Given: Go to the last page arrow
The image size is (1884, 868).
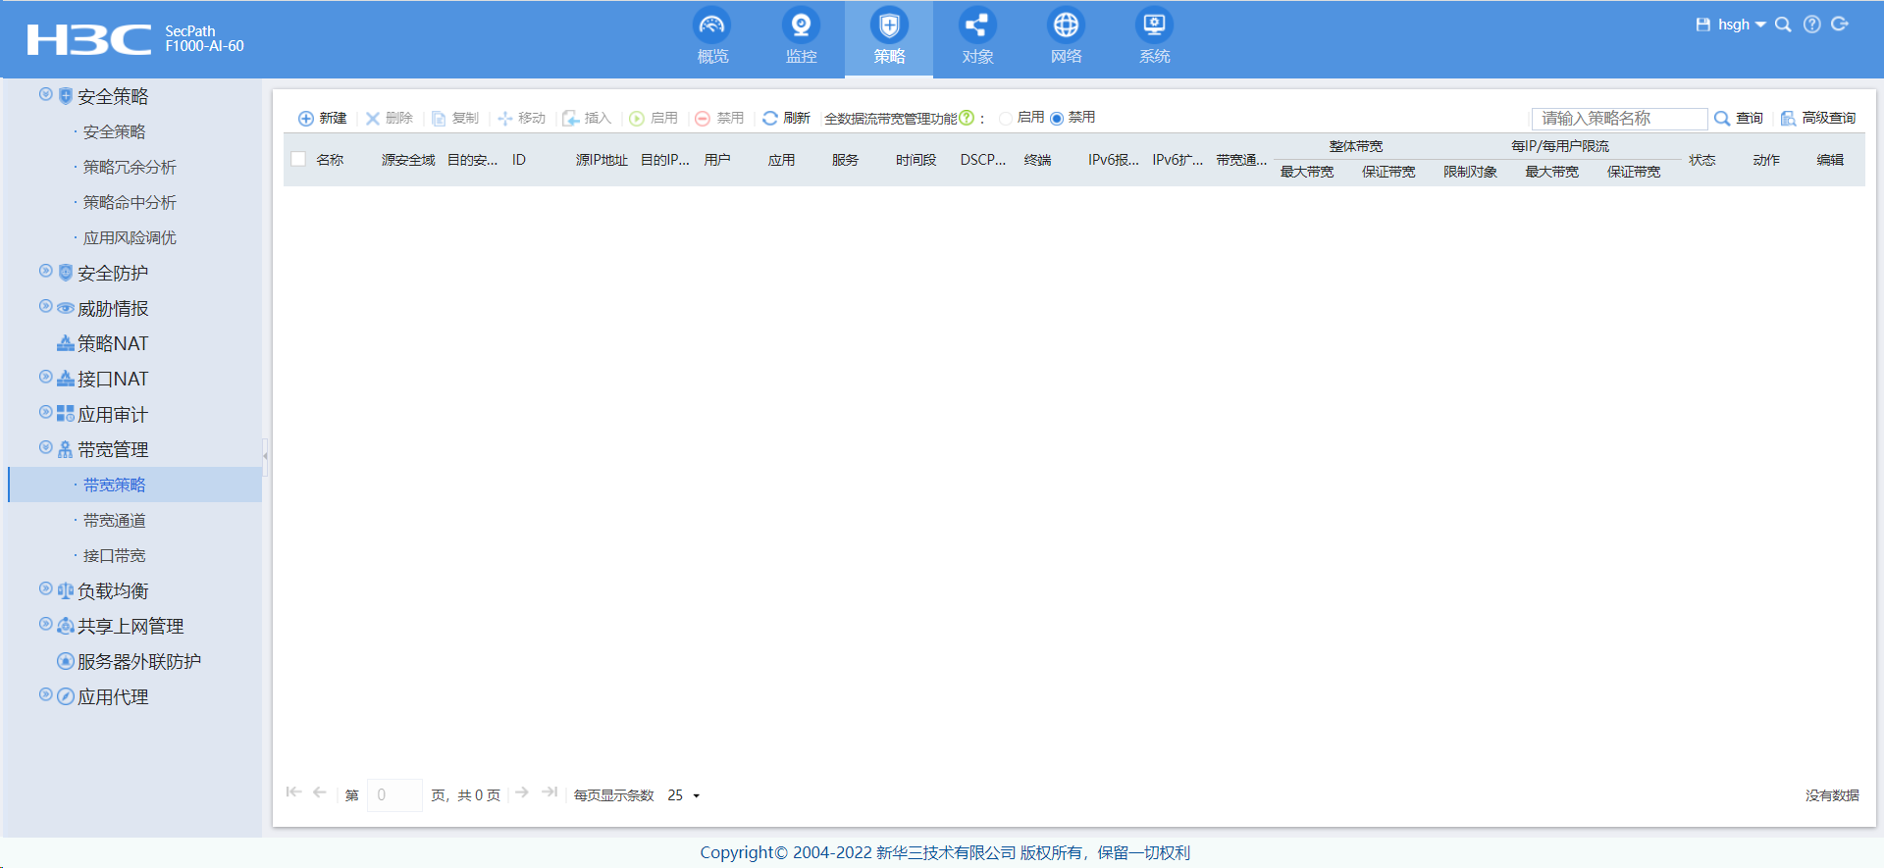Looking at the screenshot, I should click(x=549, y=791).
